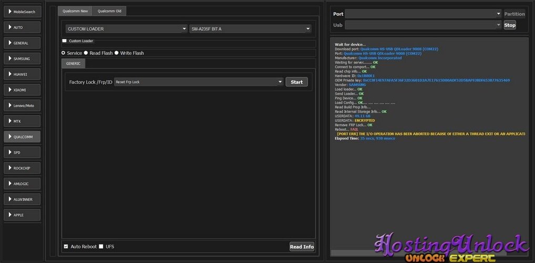The height and width of the screenshot is (263, 535).
Task: Open the APPLE sidebar section
Action: [22, 215]
